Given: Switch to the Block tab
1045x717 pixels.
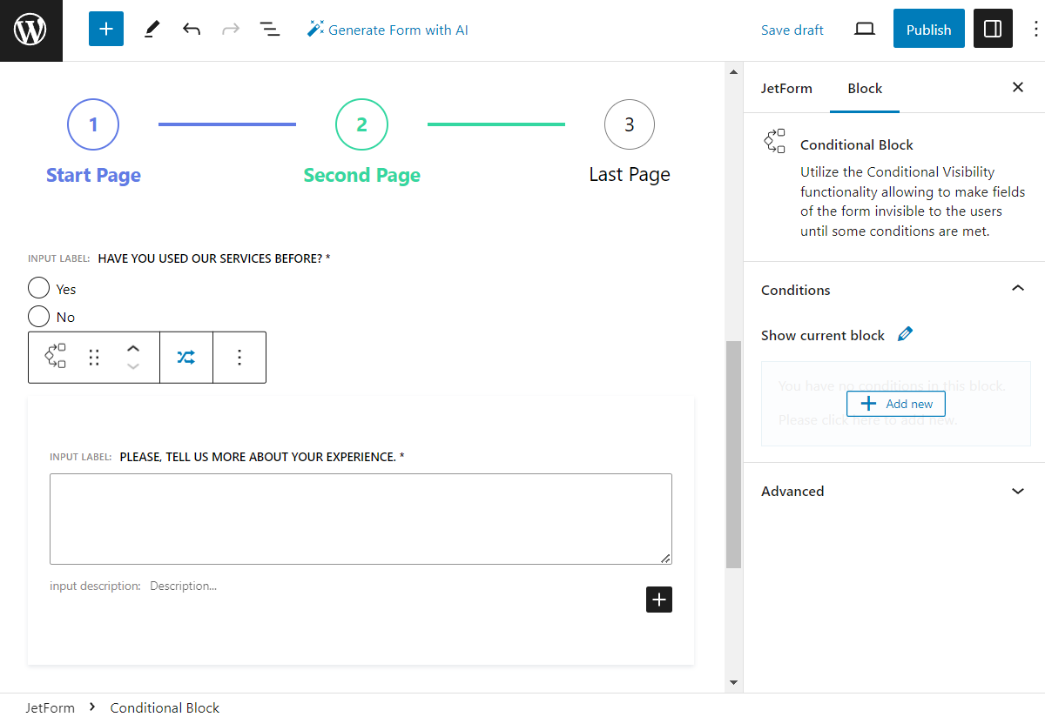Looking at the screenshot, I should [864, 88].
